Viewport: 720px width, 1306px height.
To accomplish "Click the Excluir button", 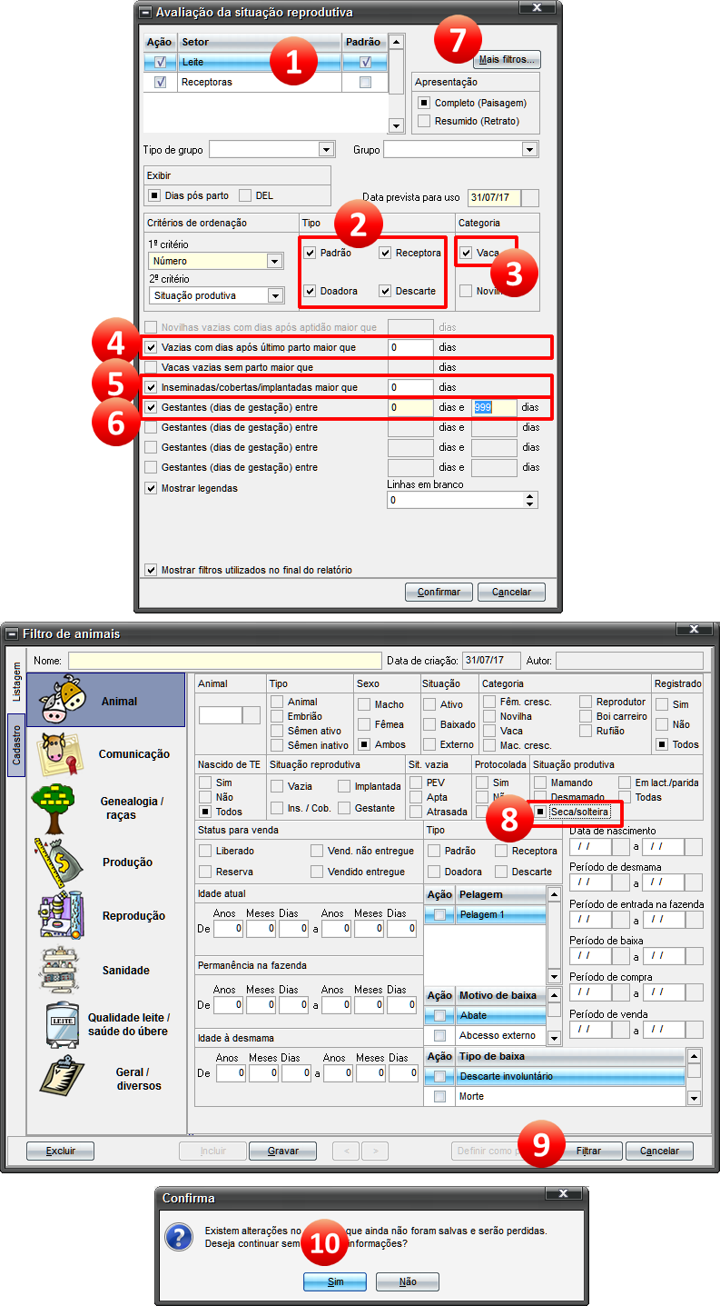I will (61, 1151).
